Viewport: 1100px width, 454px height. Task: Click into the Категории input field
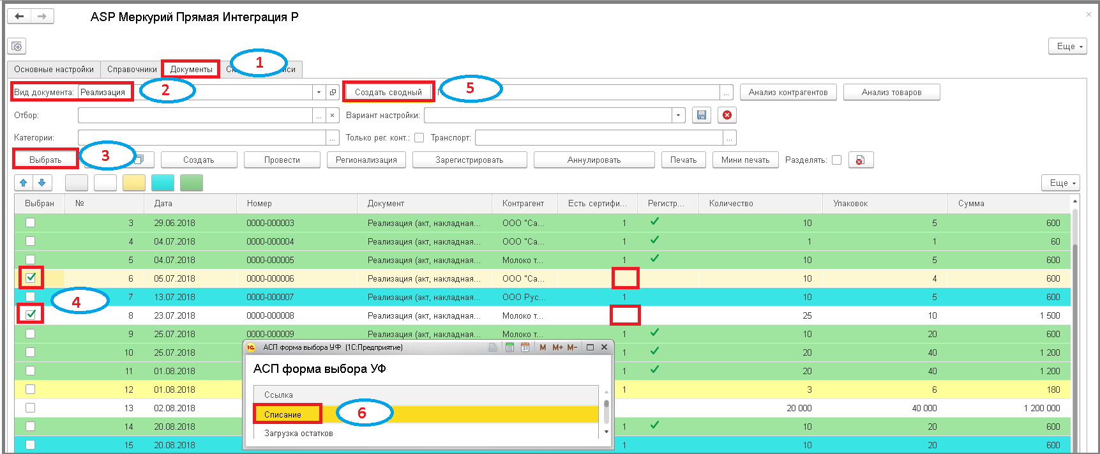(202, 137)
